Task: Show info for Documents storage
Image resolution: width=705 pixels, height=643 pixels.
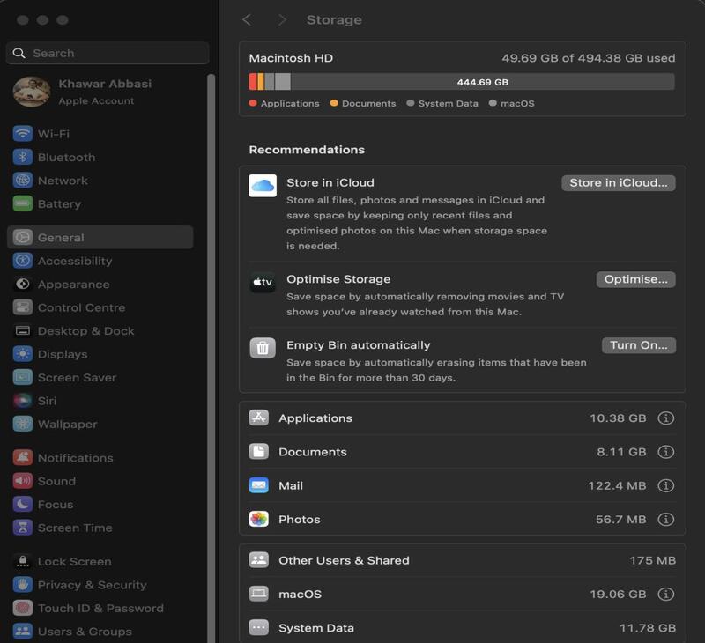Action: (x=665, y=452)
